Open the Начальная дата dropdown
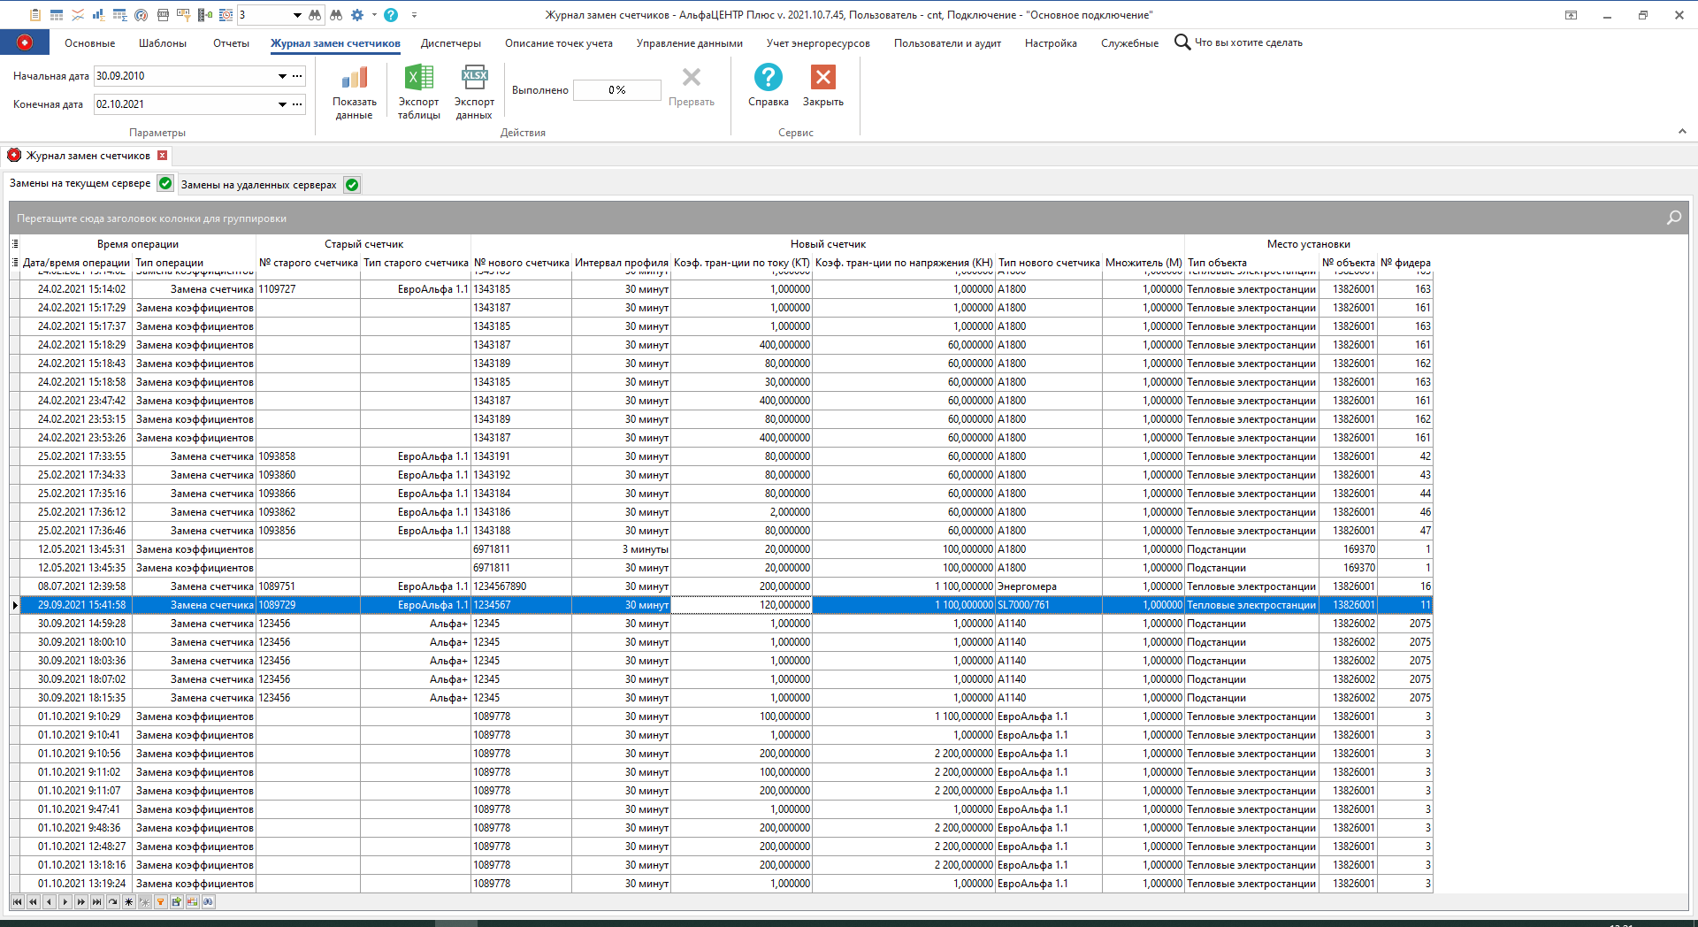Image resolution: width=1698 pixels, height=927 pixels. [x=280, y=76]
